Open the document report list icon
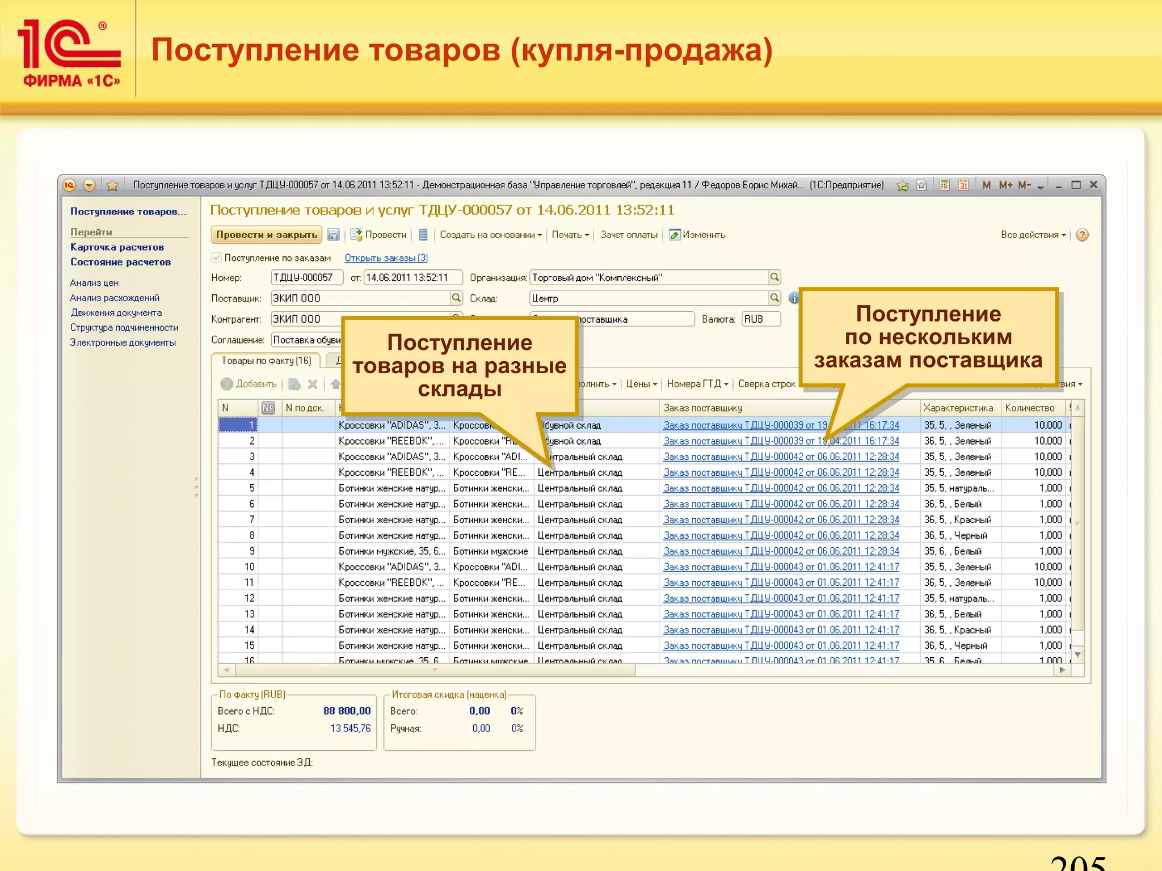This screenshot has height=871, width=1162. (423, 235)
